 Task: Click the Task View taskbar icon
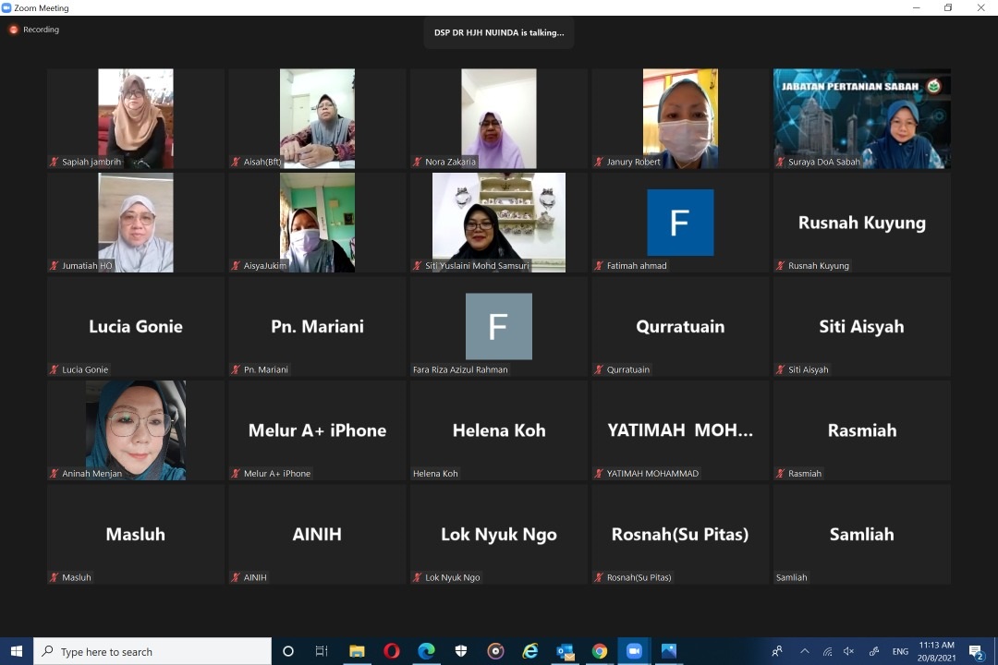pyautogui.click(x=322, y=651)
